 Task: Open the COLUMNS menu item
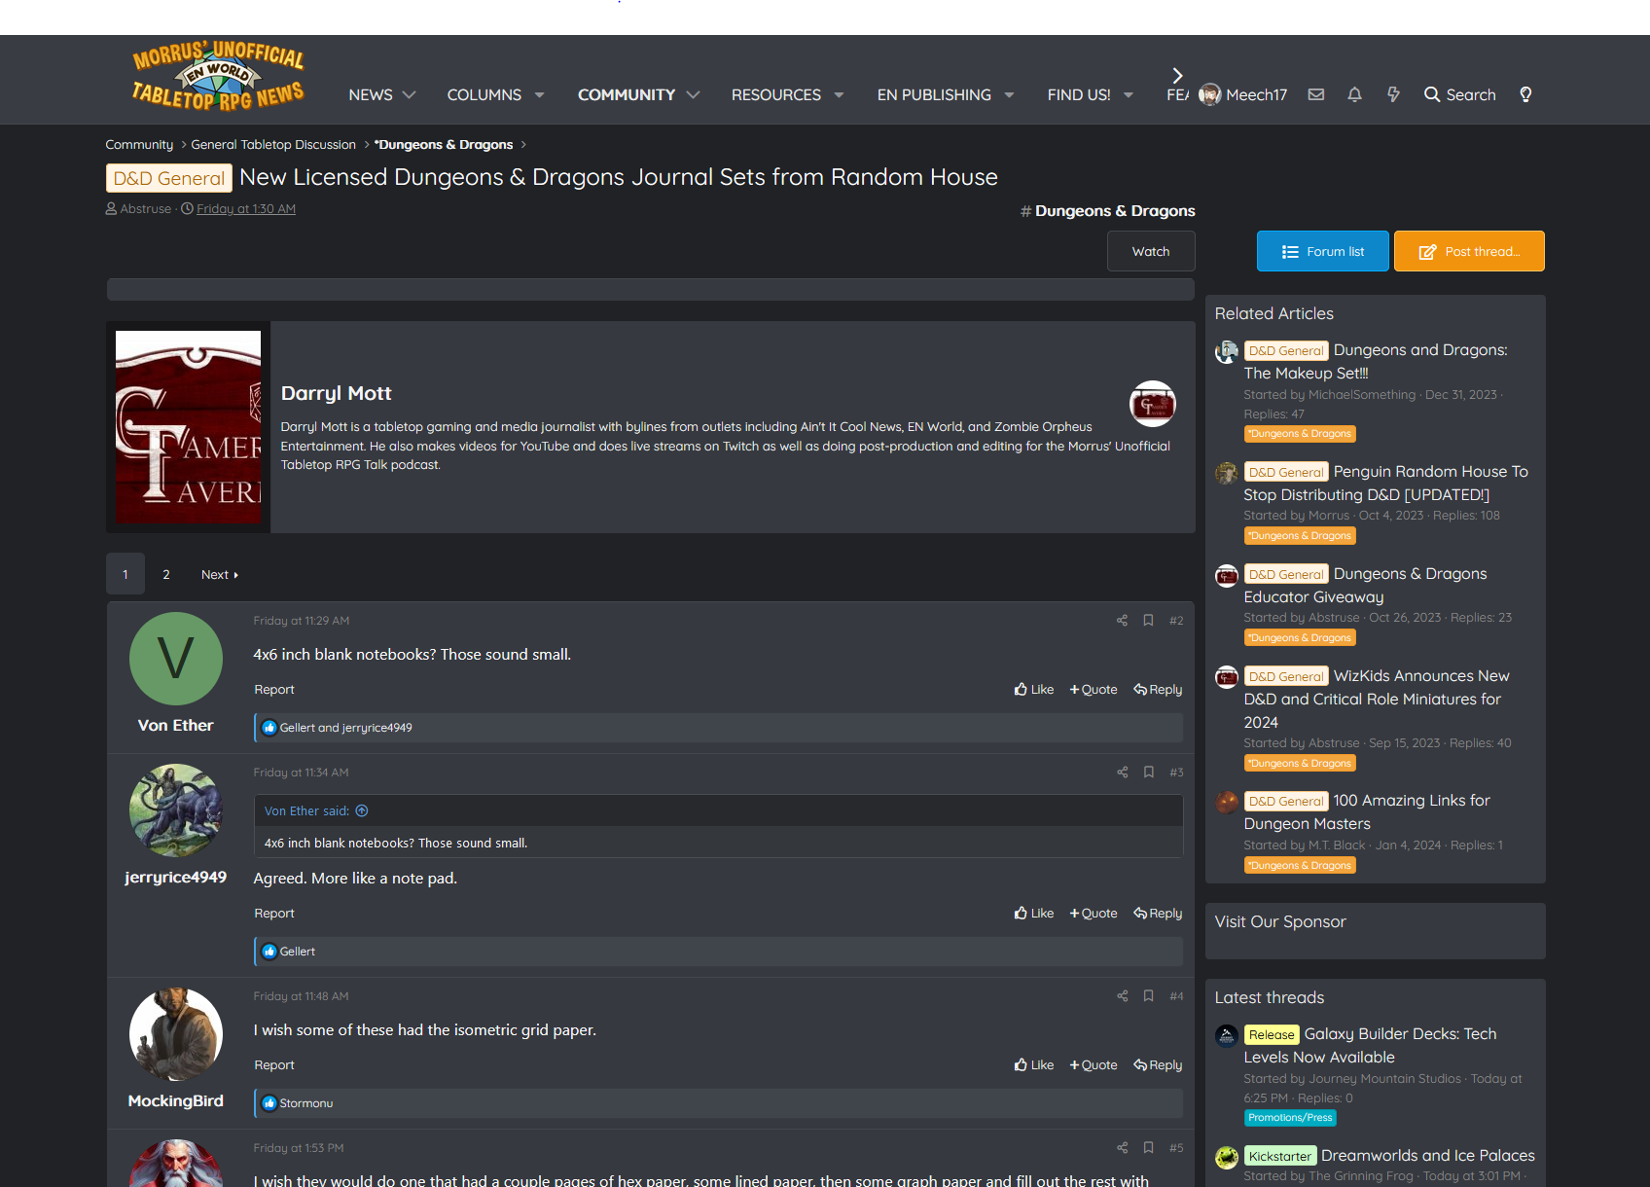[484, 95]
